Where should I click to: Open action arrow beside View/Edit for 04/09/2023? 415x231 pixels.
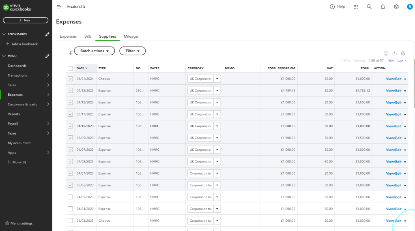coord(405,150)
